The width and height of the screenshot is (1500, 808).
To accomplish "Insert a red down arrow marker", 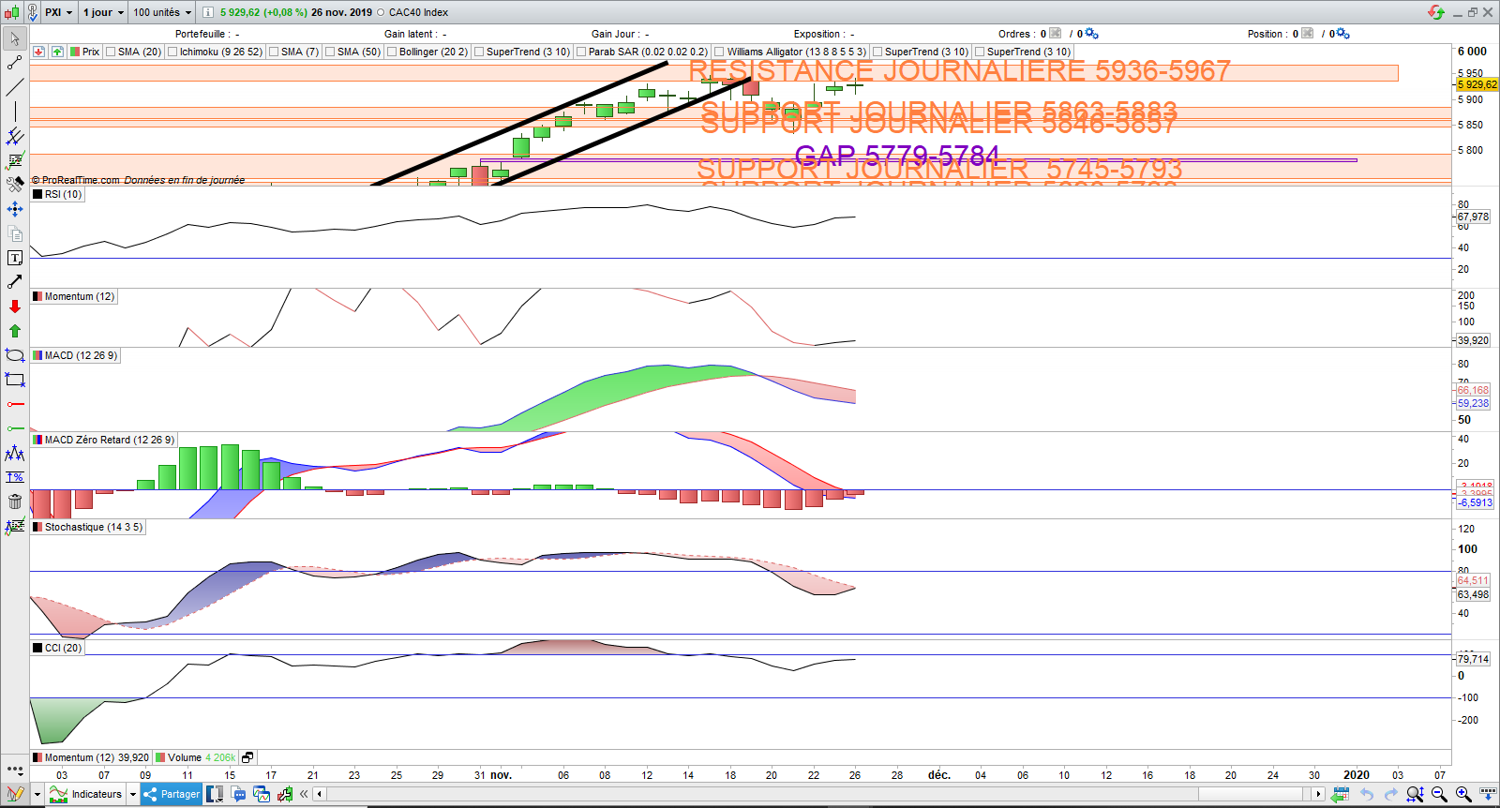I will tap(15, 307).
